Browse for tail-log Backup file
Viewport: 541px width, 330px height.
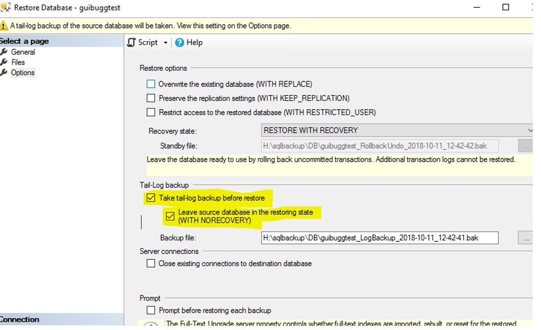point(525,238)
